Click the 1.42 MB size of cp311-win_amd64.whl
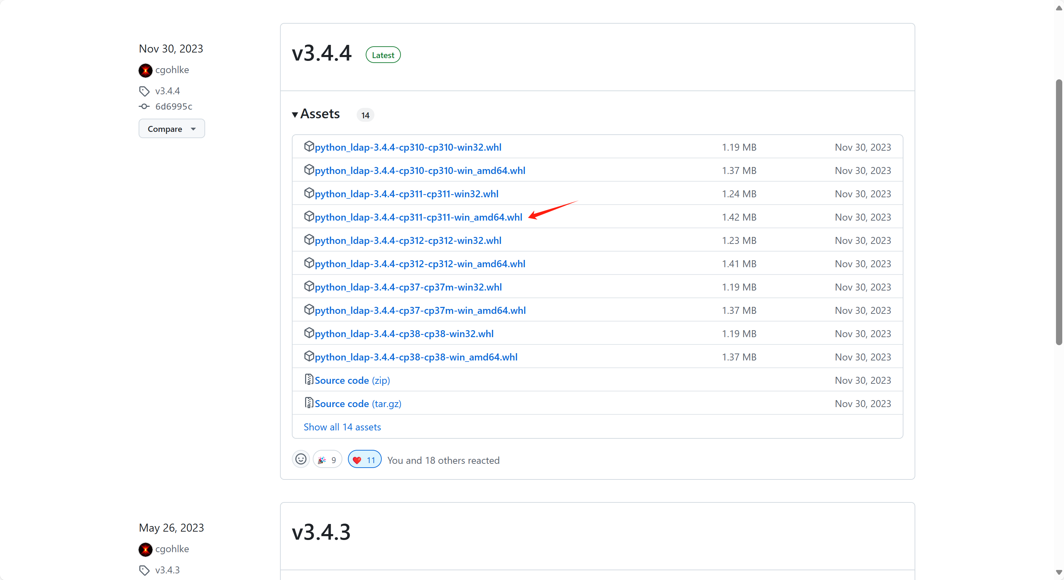 [x=739, y=217]
